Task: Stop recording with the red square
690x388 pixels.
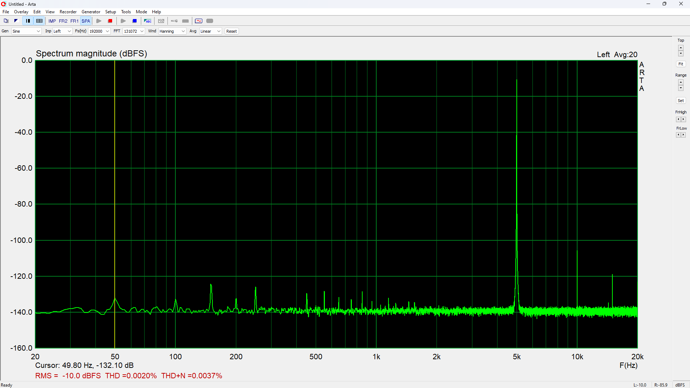Action: (110, 21)
